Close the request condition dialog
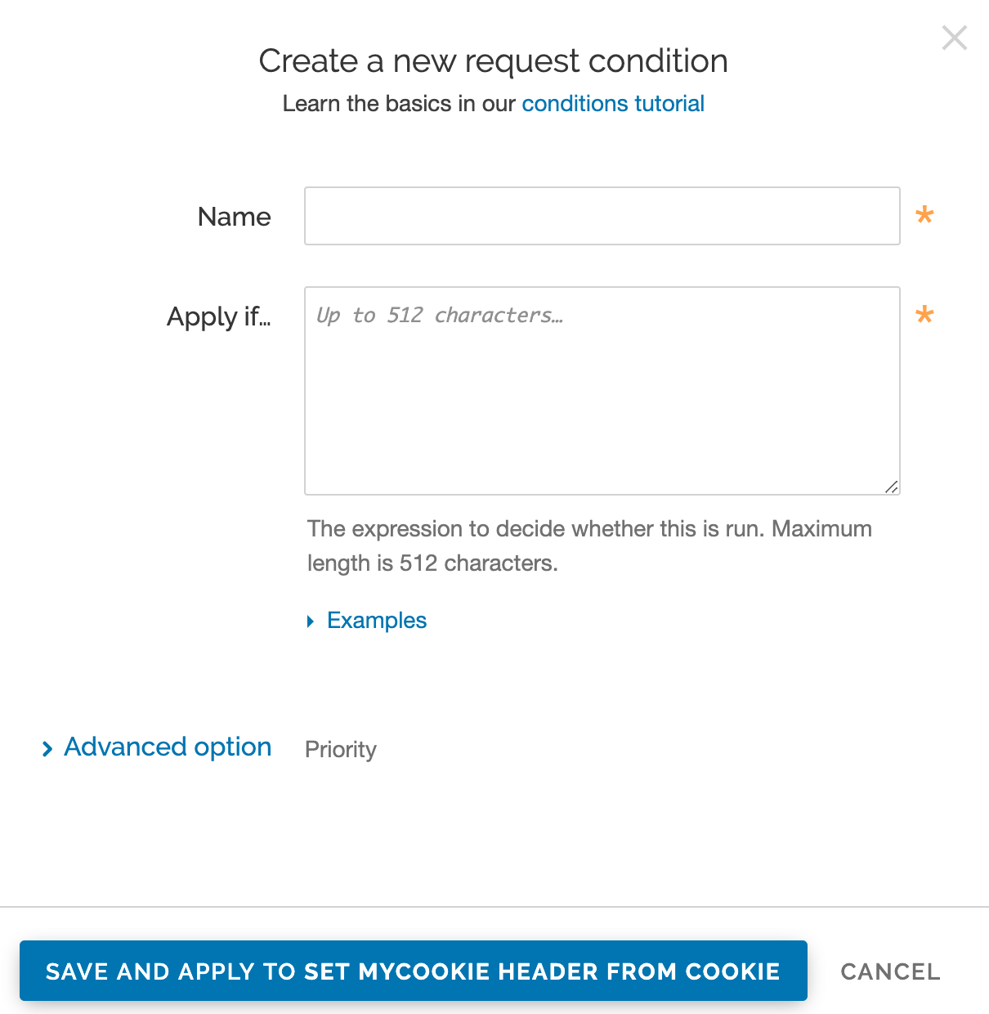Viewport: 989px width, 1014px height. 954,38
